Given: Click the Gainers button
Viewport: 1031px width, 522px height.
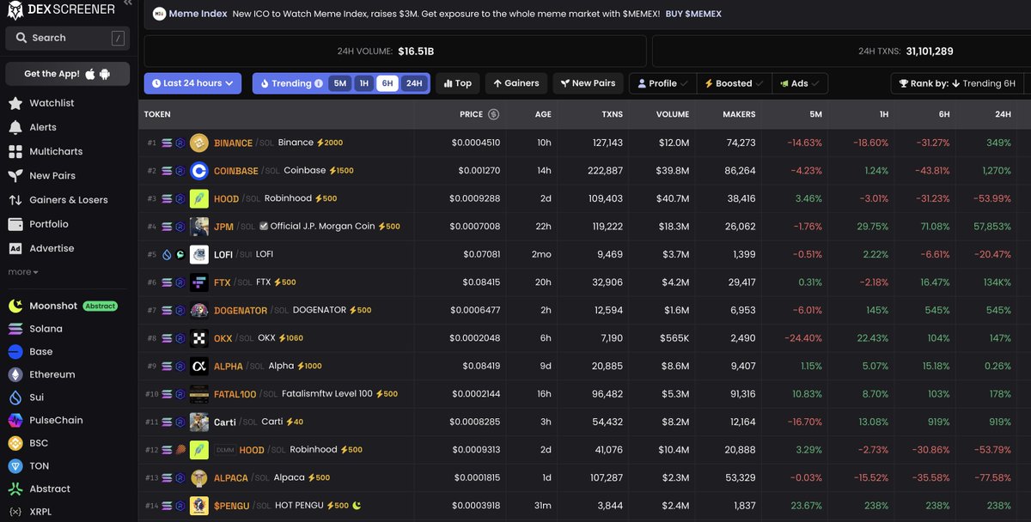Looking at the screenshot, I should coord(516,83).
